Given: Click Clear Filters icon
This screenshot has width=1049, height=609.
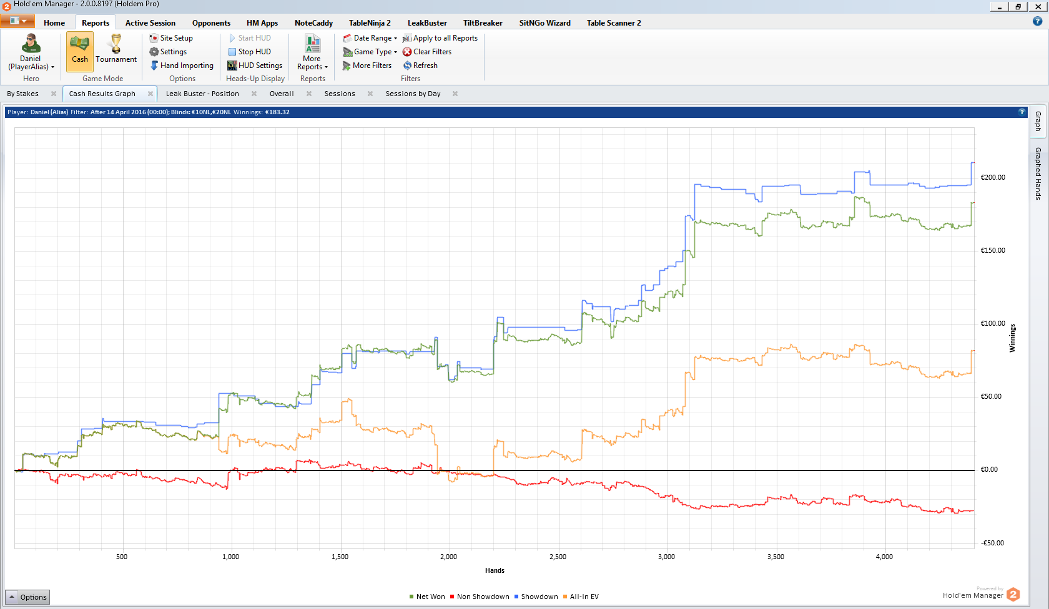Looking at the screenshot, I should (x=407, y=52).
